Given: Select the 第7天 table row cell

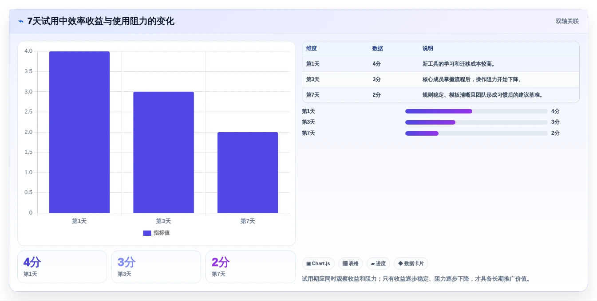Looking at the screenshot, I should [x=313, y=95].
